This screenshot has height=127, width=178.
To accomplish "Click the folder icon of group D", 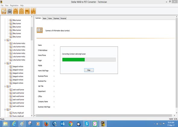I will [8, 63].
